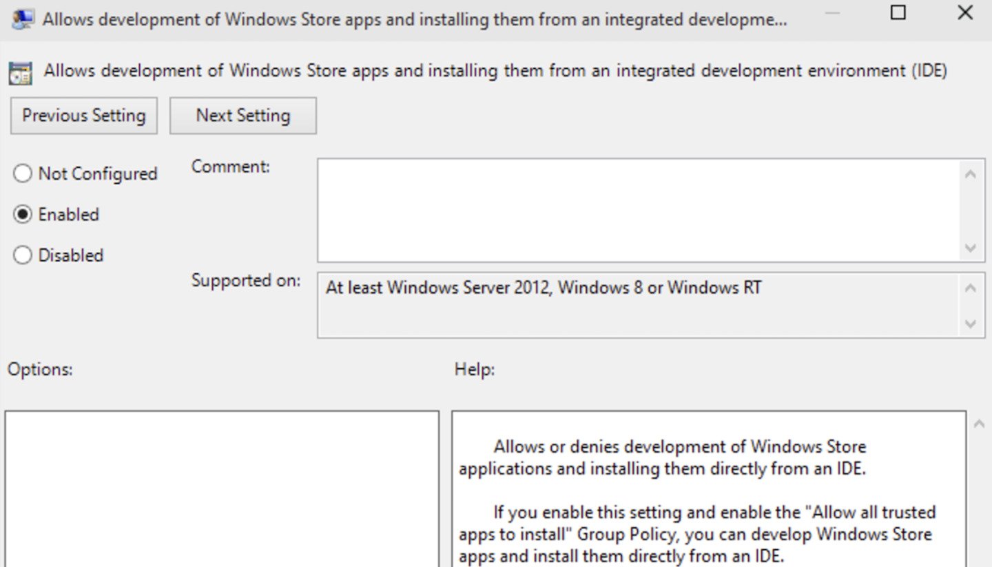Select the Disabled radio option
The height and width of the screenshot is (567, 992).
coord(59,255)
